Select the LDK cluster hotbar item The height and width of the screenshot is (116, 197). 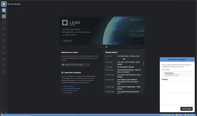click(x=4, y=16)
